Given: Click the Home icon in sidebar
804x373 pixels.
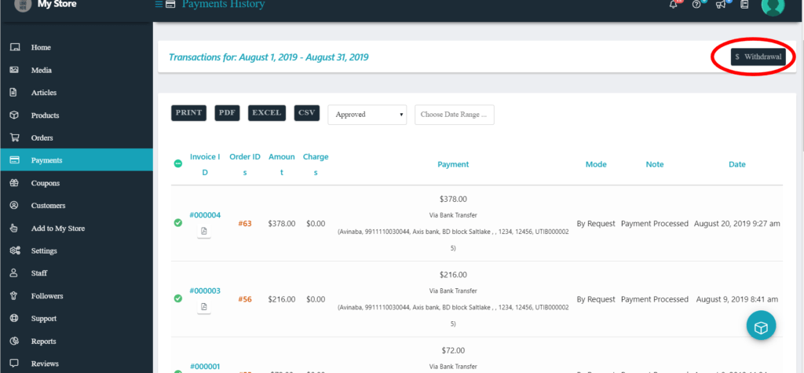Looking at the screenshot, I should (14, 47).
